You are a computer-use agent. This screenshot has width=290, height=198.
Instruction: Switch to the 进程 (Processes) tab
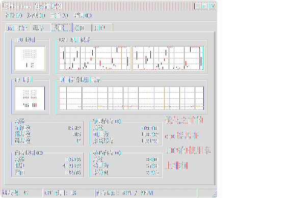tap(41, 28)
